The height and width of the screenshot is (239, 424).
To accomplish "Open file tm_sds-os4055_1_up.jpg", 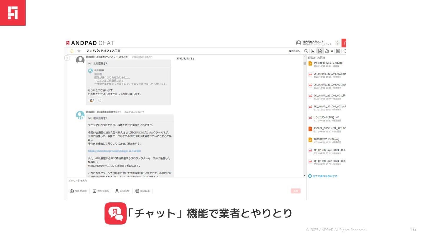I will (x=328, y=63).
